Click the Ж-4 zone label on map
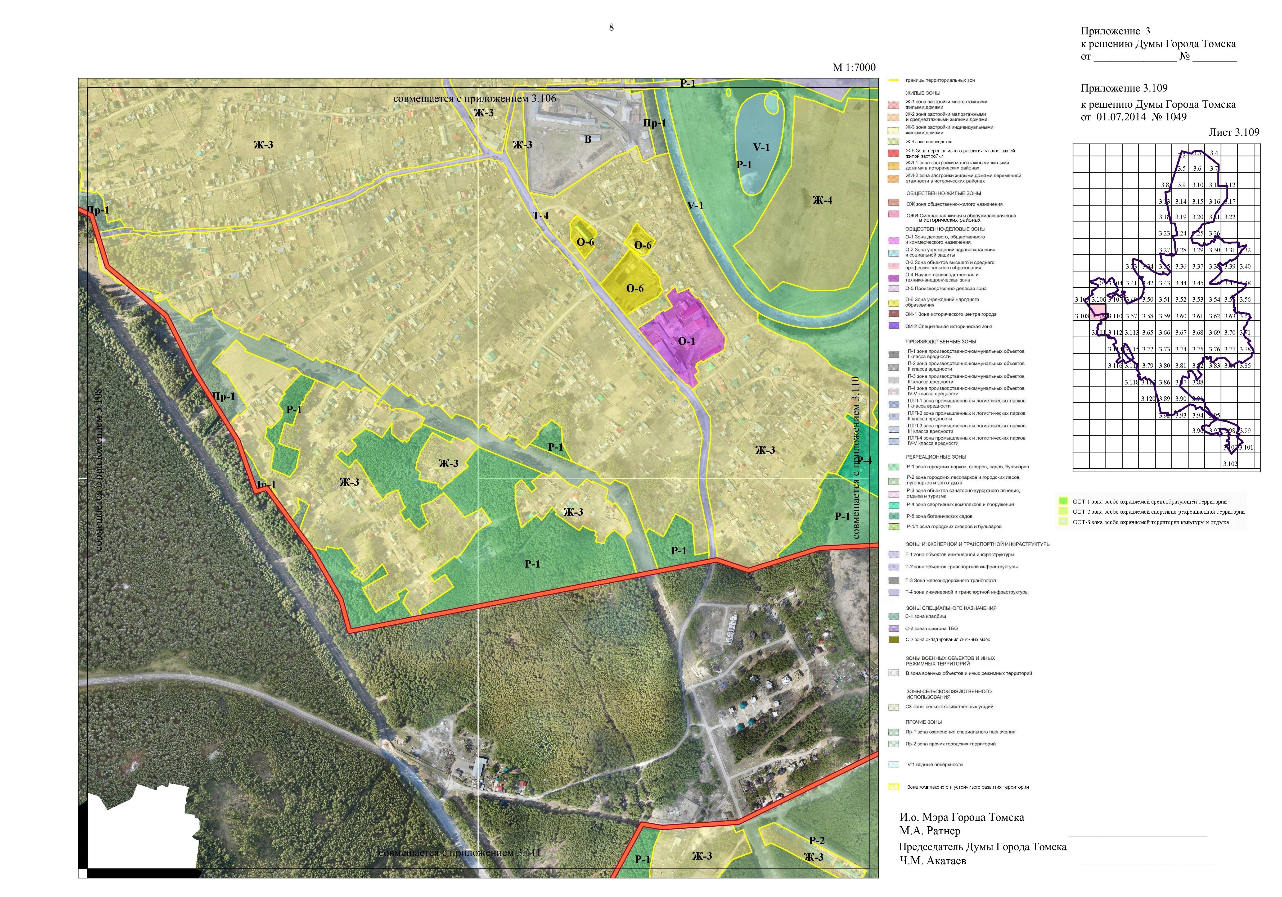1282x897 pixels. click(822, 200)
